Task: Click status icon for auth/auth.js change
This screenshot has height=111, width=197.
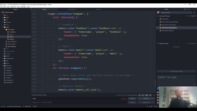Action: tap(160, 19)
